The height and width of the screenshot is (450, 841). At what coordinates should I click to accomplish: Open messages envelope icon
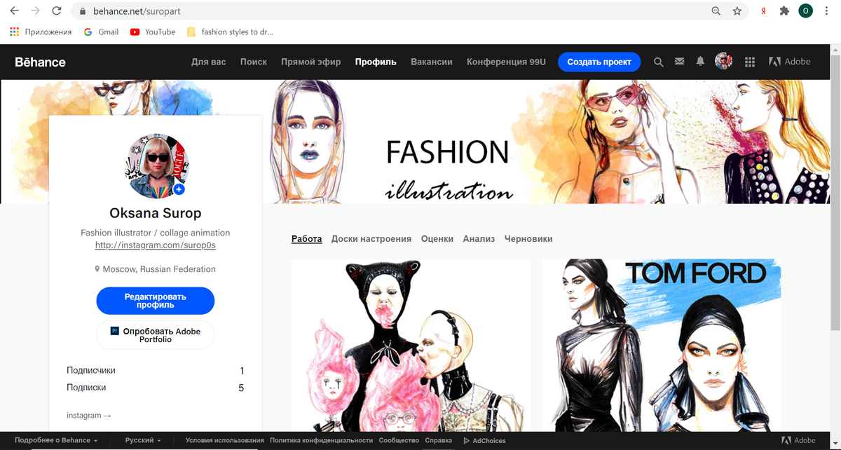[679, 62]
